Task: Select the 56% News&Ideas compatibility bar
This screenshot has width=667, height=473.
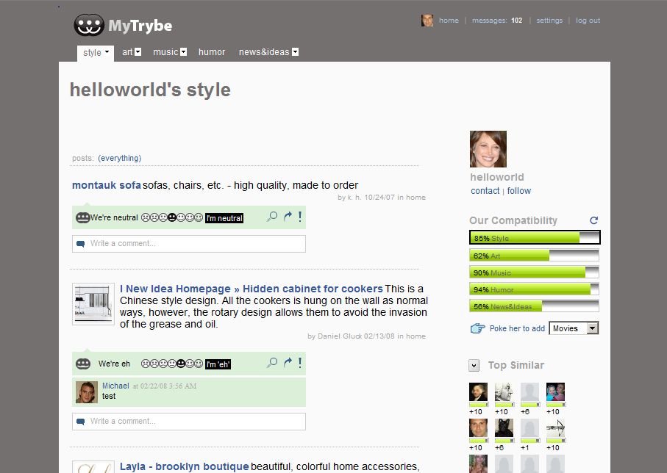Action: point(534,306)
